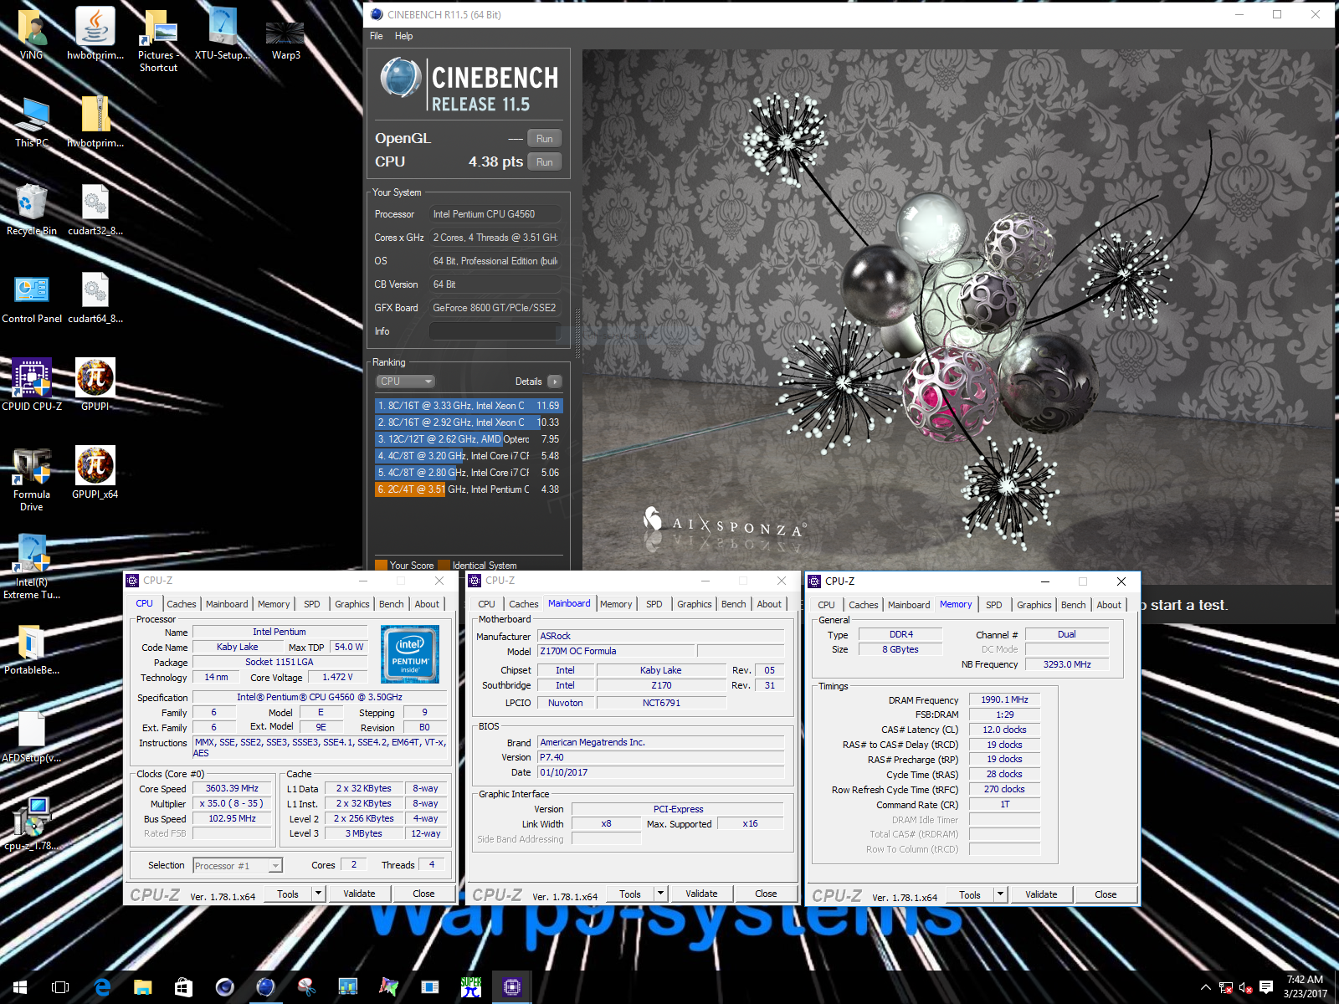Click Validate in the left CPU-Z window
Screen dimensions: 1339x1004
[359, 894]
